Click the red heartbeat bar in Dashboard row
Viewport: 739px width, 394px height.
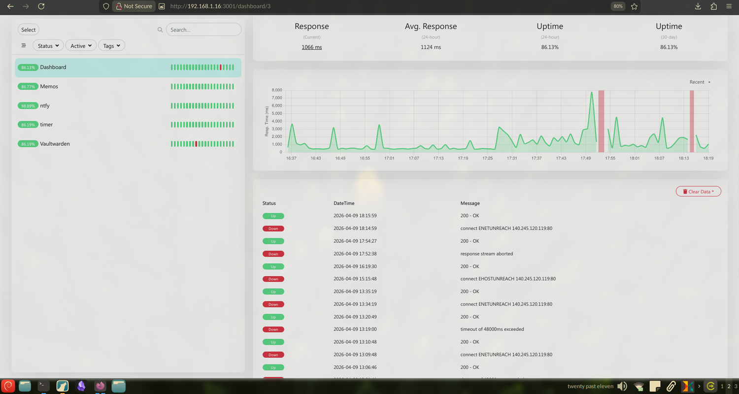[x=221, y=67]
